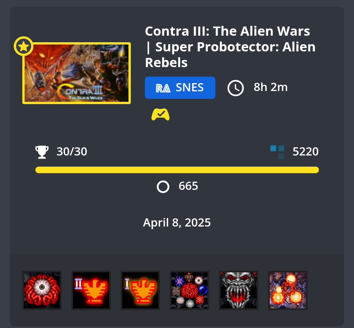Click the trophy achievements icon
The width and height of the screenshot is (354, 328).
pos(42,152)
